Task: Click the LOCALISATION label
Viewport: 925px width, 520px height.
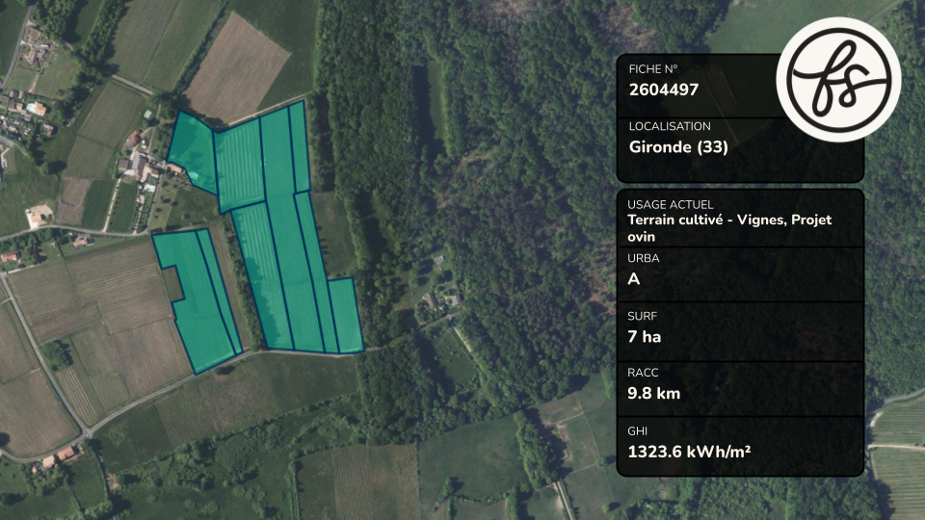Action: [x=670, y=126]
